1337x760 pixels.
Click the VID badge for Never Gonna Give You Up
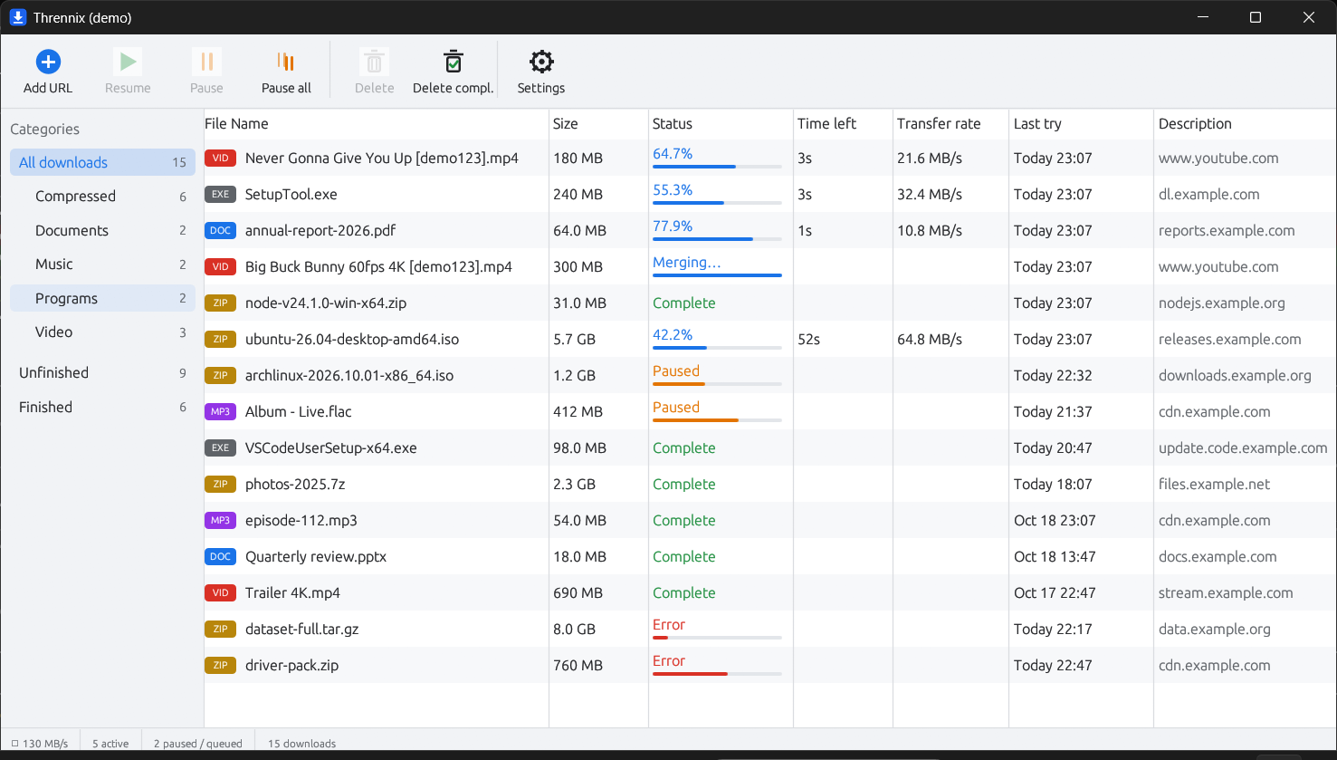point(220,159)
